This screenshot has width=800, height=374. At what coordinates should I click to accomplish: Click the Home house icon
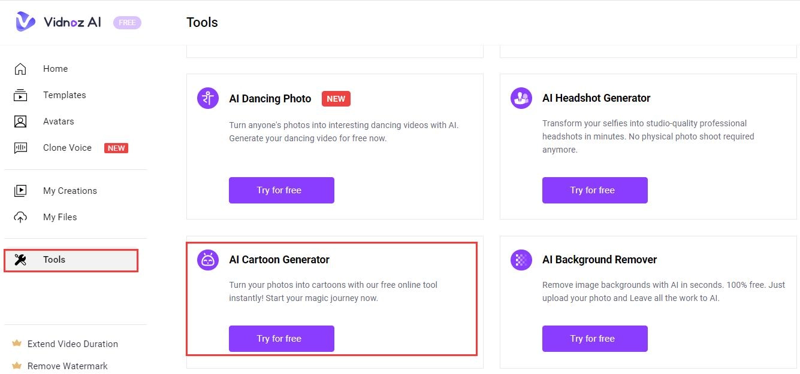(x=20, y=69)
